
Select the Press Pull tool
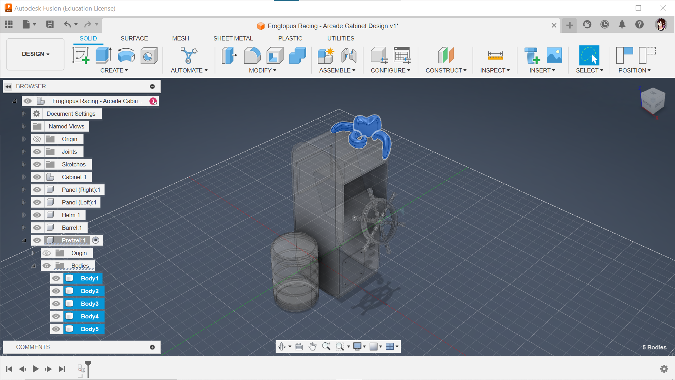230,55
